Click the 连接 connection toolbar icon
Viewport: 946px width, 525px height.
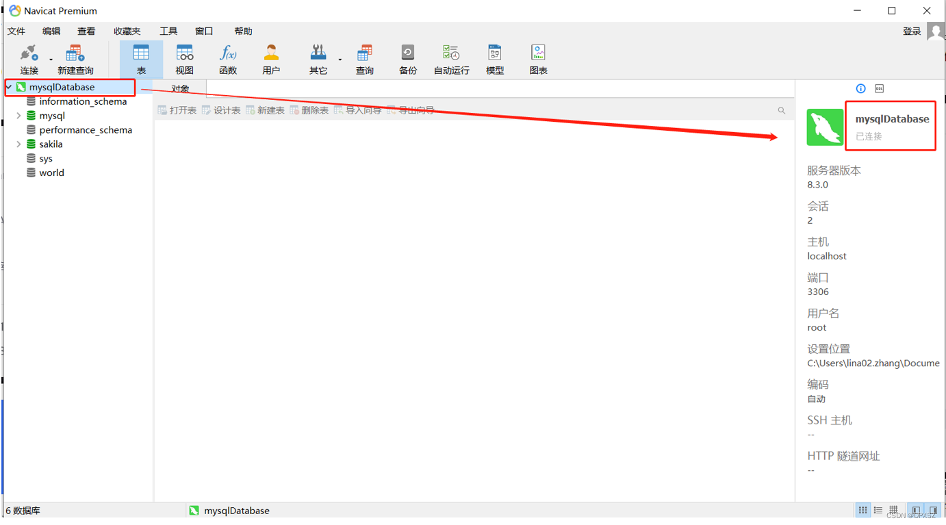coord(29,60)
